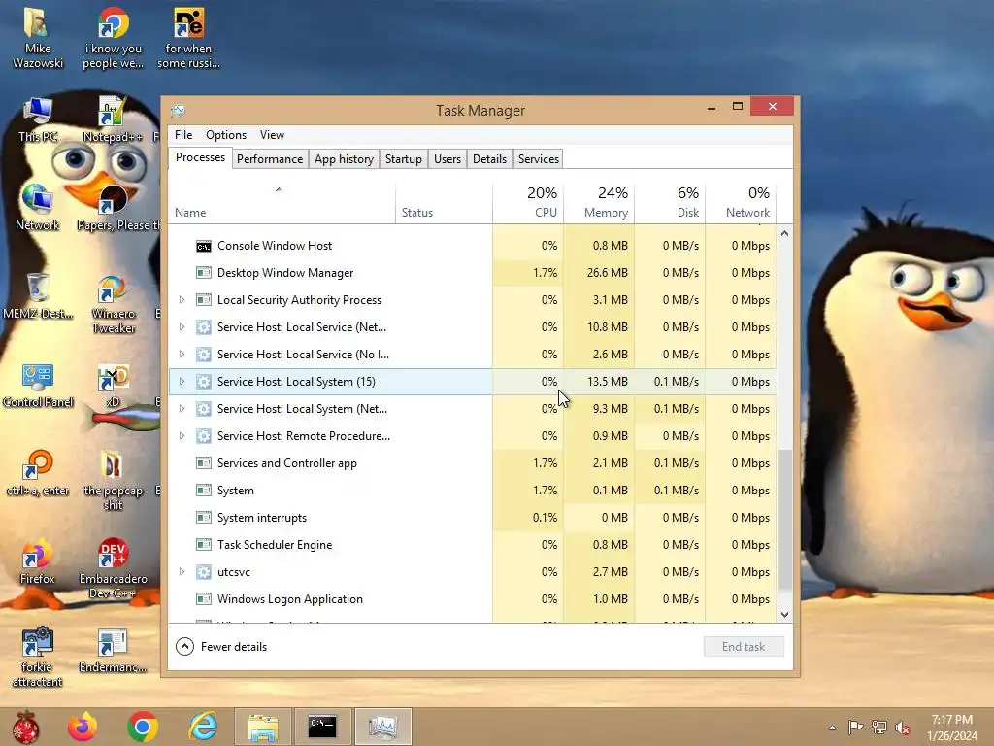Sort by the Network column header
Viewport: 994px width, 746px height.
tap(741, 203)
